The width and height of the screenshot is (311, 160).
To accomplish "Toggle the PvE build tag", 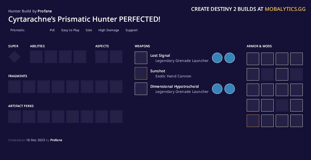I will pyautogui.click(x=52, y=30).
